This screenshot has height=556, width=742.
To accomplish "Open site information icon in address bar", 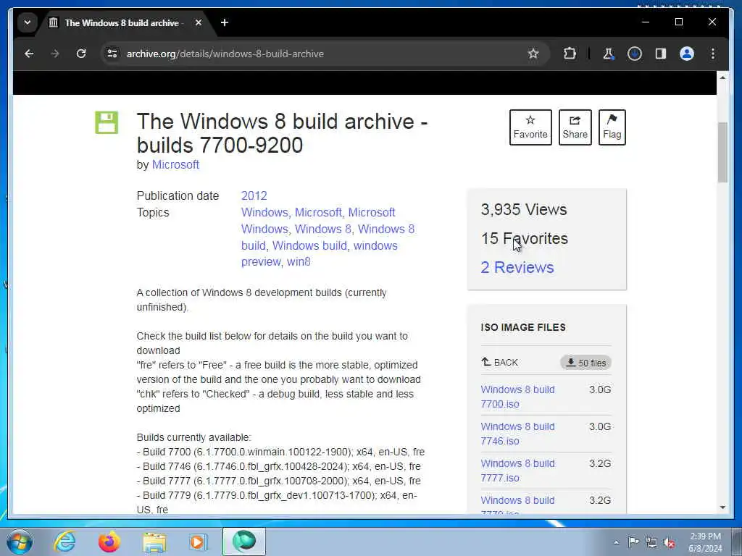I will point(112,54).
